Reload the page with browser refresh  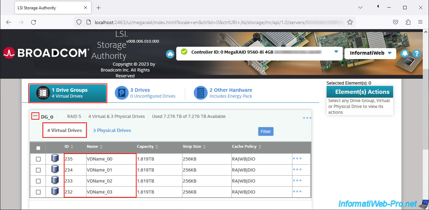coord(33,22)
